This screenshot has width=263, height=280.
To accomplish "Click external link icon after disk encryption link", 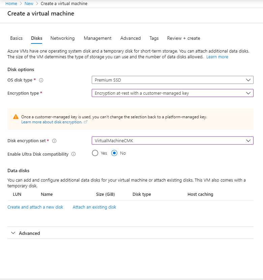I will tap(86, 122).
